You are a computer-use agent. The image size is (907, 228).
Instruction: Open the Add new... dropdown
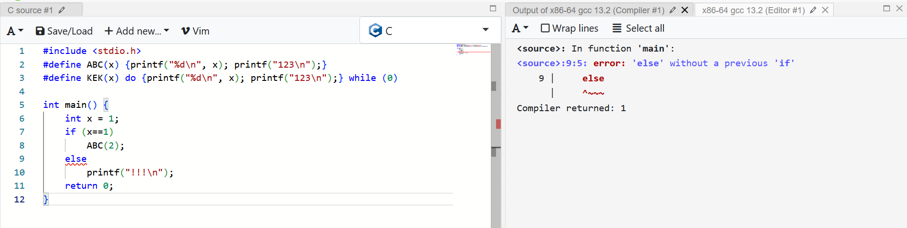pyautogui.click(x=137, y=31)
